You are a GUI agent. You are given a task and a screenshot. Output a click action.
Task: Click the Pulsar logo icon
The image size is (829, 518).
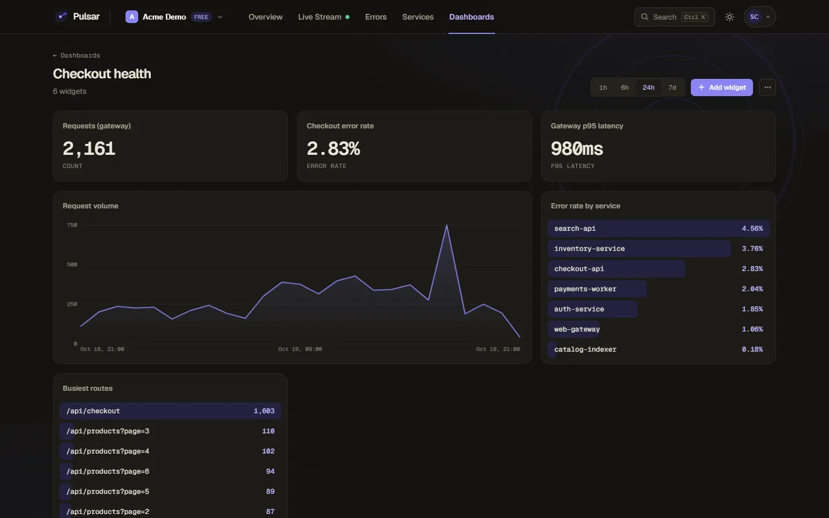[x=61, y=17]
